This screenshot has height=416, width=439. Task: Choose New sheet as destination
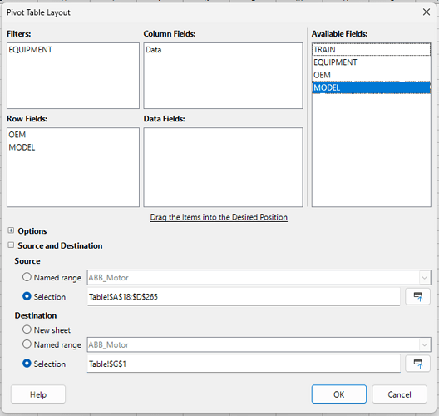(27, 329)
